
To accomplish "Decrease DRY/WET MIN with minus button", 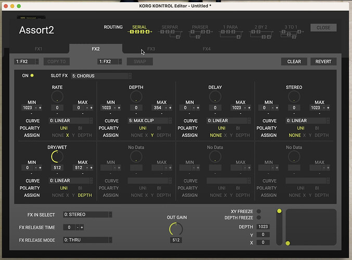I will coord(36,167).
